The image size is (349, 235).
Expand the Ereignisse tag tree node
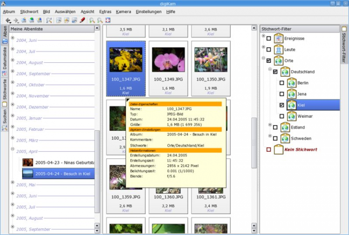click(x=263, y=36)
